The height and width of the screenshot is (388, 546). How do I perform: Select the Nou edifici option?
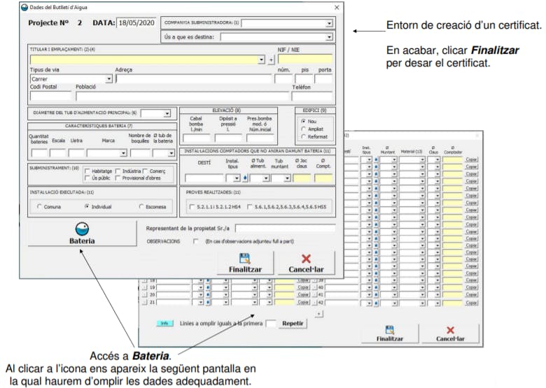pos(304,122)
